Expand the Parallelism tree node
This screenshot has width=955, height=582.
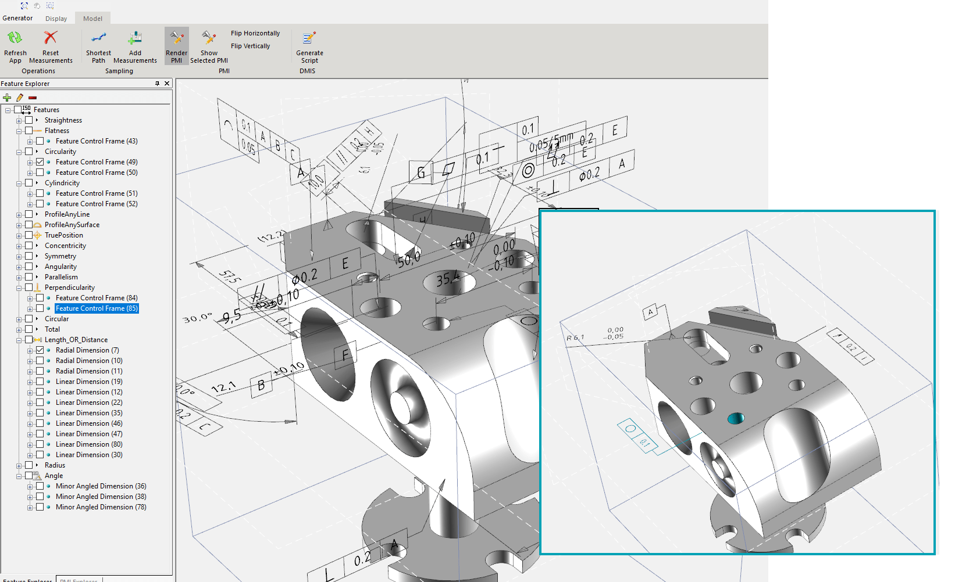click(x=19, y=278)
